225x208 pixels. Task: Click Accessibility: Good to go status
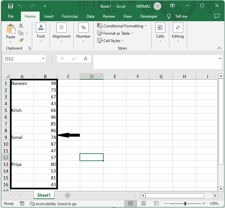53,203
